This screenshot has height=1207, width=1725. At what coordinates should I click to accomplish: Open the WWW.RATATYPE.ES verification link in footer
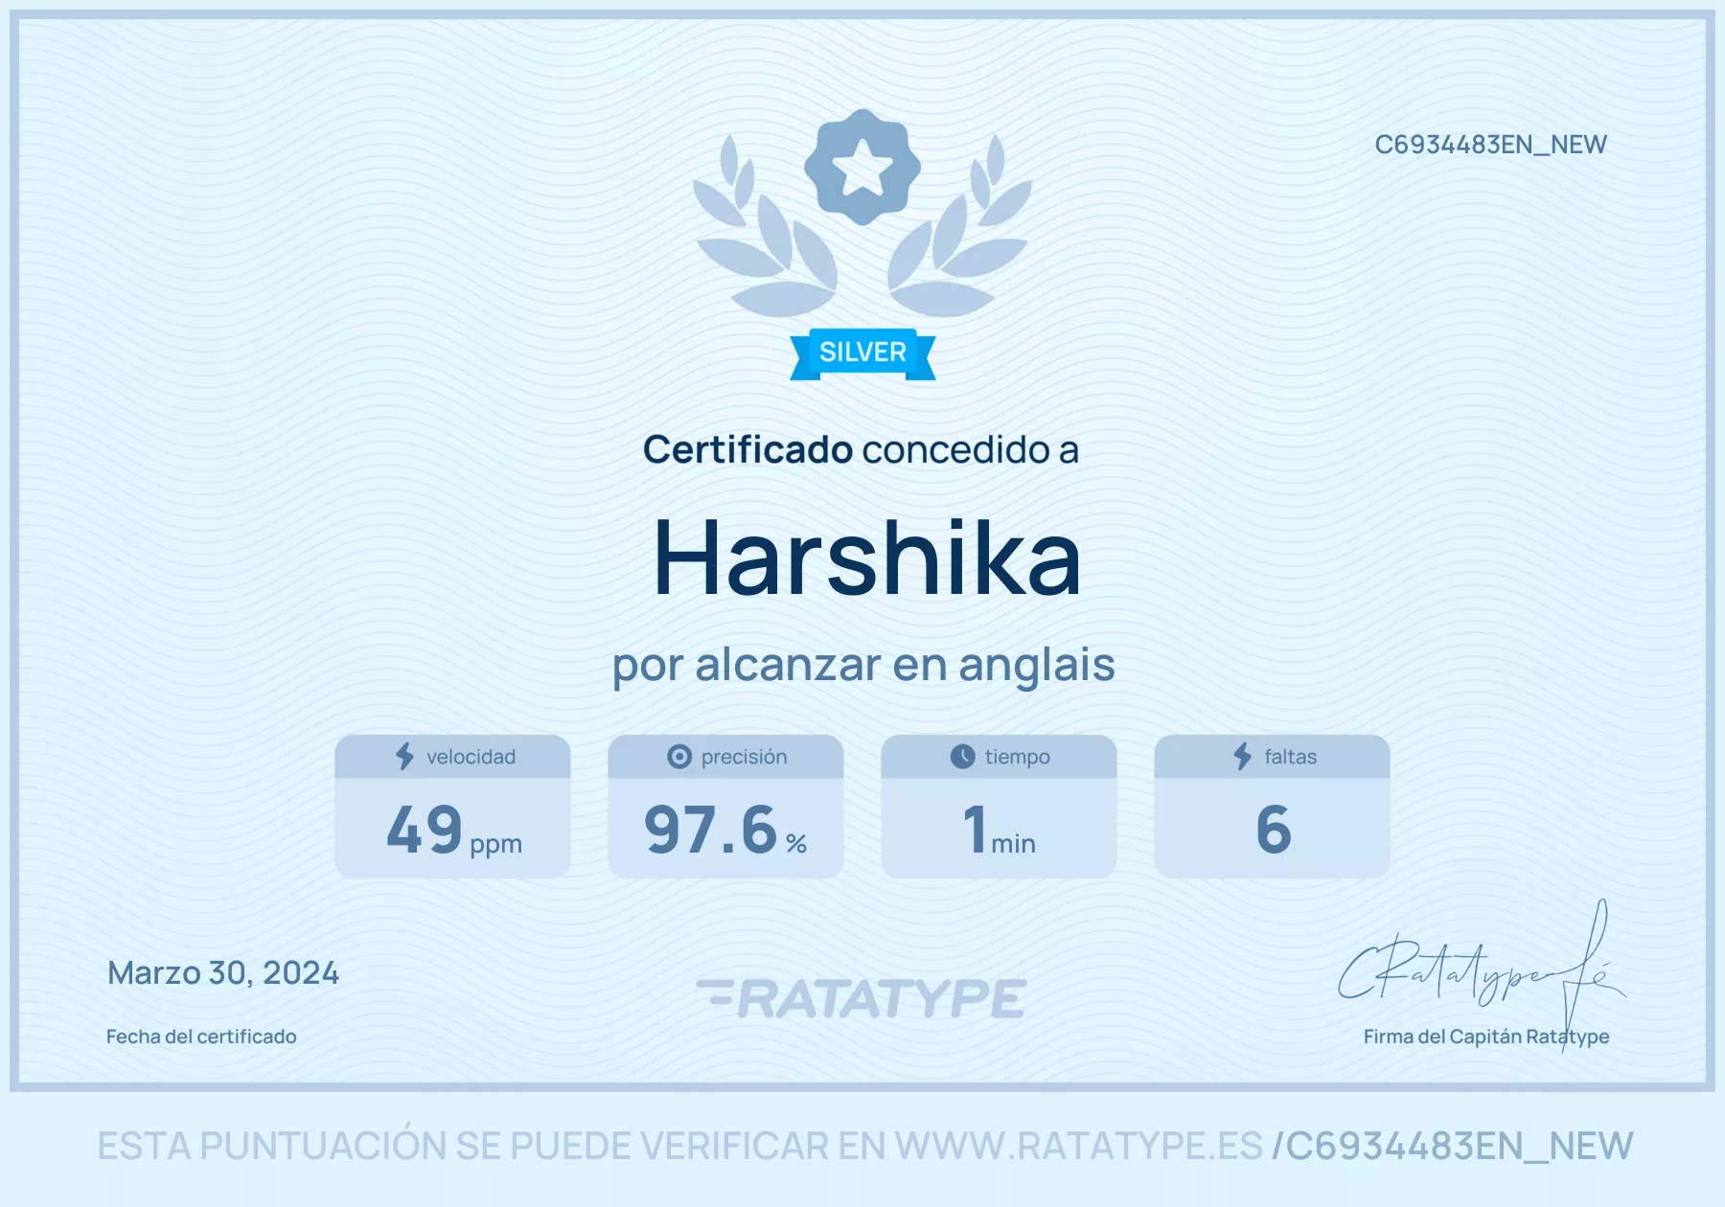(x=1079, y=1146)
